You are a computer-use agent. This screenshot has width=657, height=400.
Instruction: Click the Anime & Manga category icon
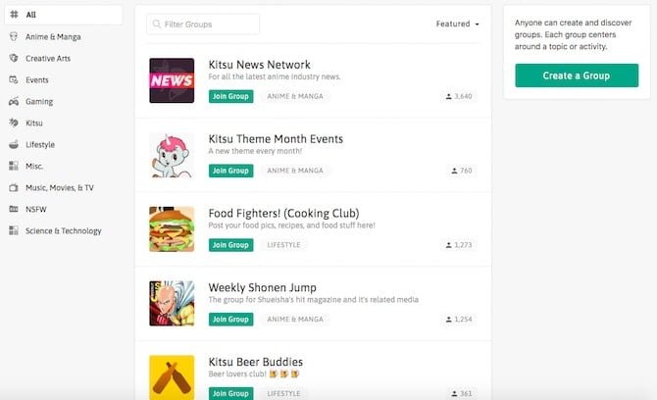(x=14, y=37)
